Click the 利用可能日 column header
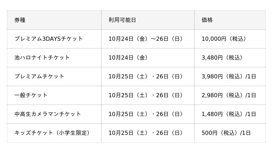The width and height of the screenshot is (279, 153). point(122,20)
